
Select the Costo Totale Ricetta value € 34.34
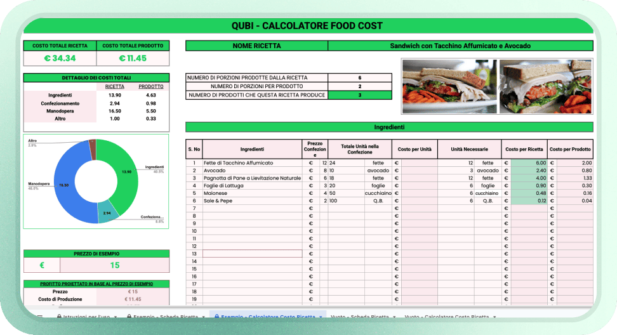click(60, 58)
